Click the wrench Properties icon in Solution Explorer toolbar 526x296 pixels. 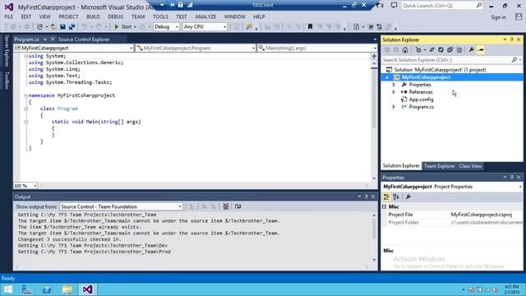click(x=471, y=49)
